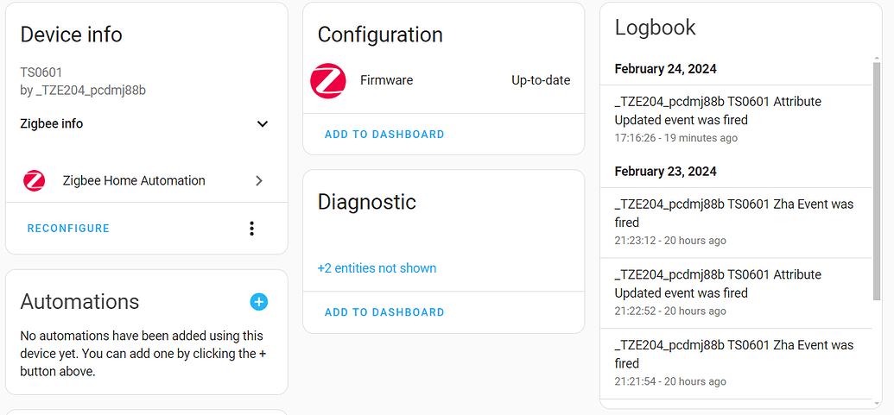Click the TS0601 model name
The width and height of the screenshot is (894, 415).
tap(41, 72)
